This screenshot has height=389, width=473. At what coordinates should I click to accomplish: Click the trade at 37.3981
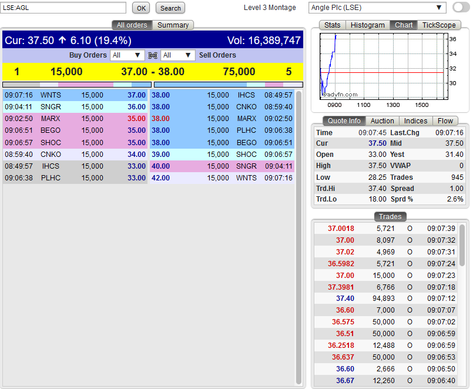click(x=385, y=287)
